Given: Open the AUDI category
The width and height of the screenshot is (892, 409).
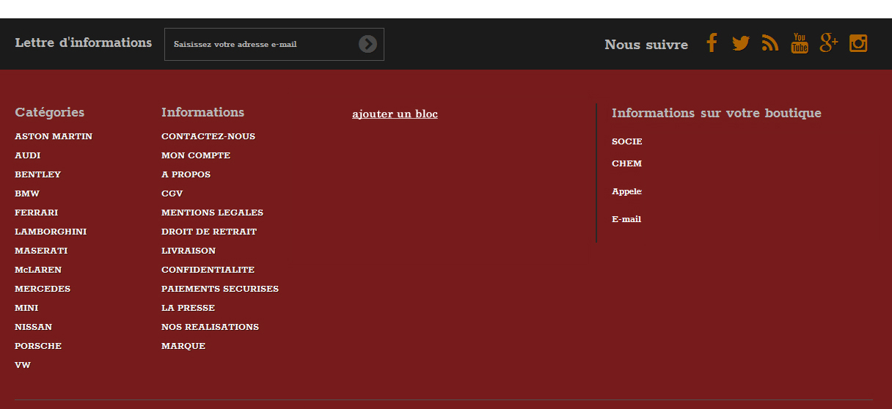Looking at the screenshot, I should 28,155.
